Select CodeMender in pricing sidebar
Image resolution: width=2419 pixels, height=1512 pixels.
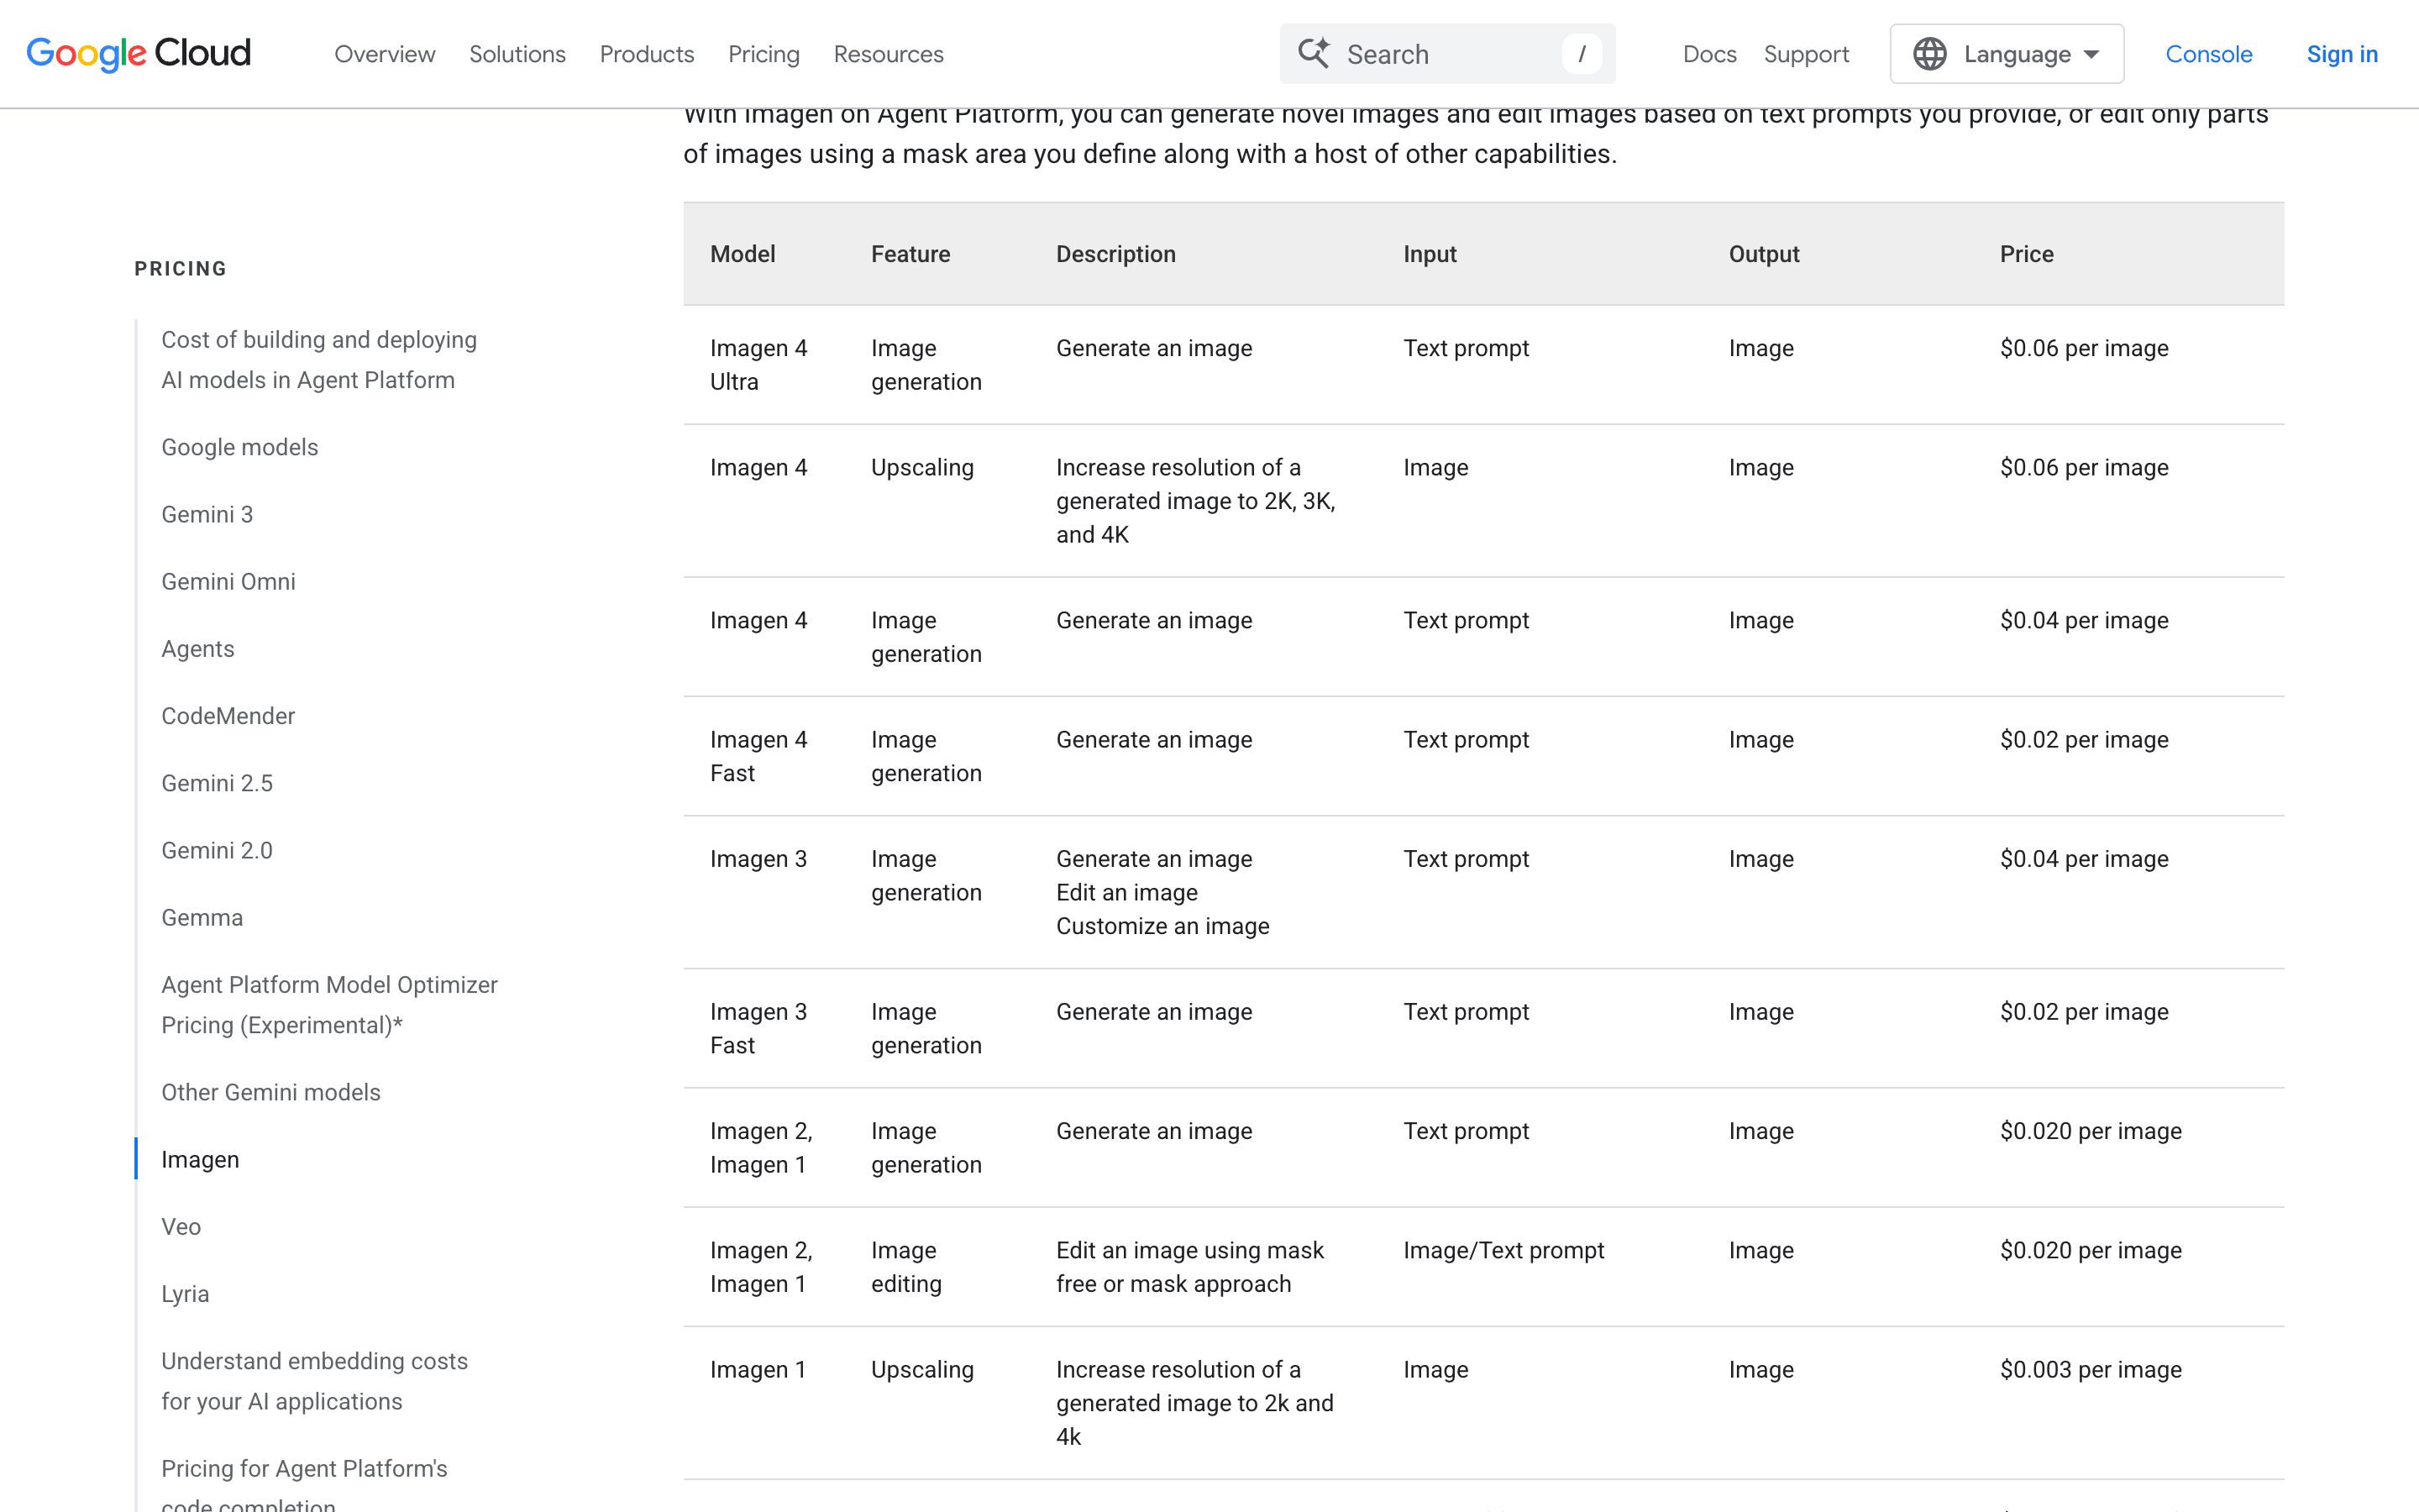click(228, 716)
